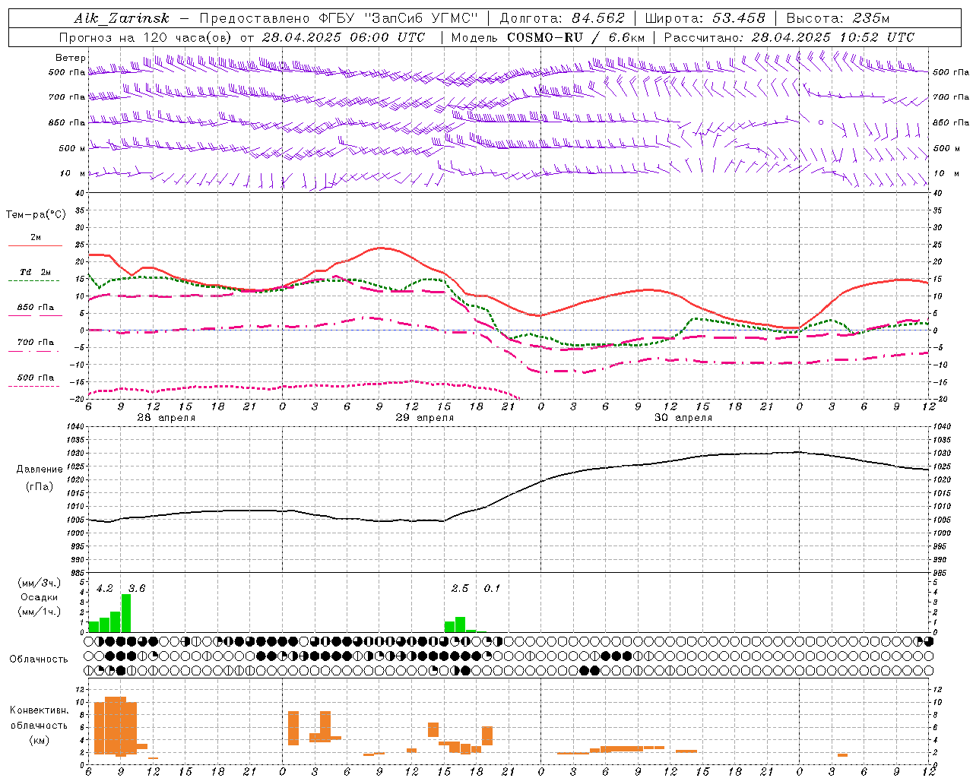Select the "Высота: 235м" header field
973x778 pixels.
838,18
